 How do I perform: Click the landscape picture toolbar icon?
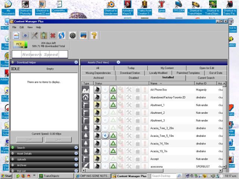(84, 35)
